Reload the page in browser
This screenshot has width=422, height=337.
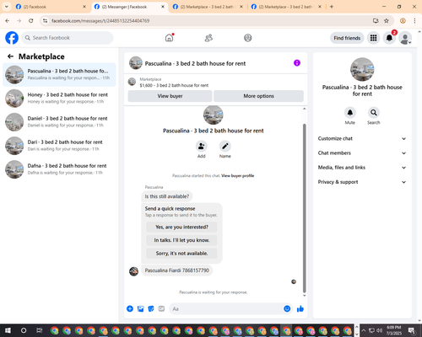pyautogui.click(x=31, y=21)
